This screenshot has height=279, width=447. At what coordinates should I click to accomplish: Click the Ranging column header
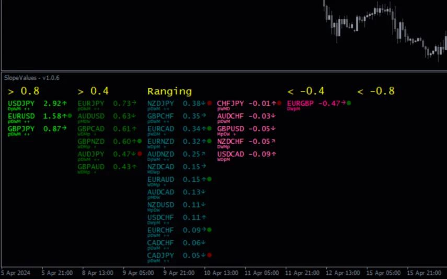click(169, 91)
